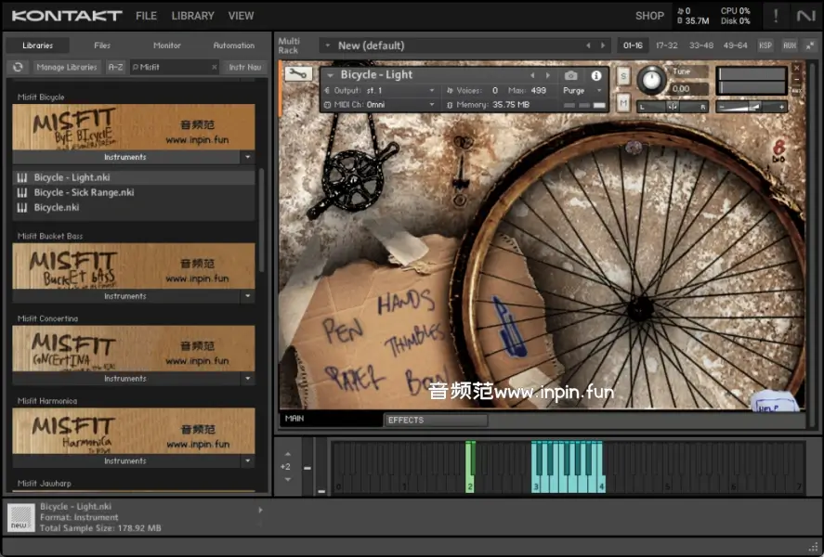The width and height of the screenshot is (824, 557).
Task: Click the exclamation warning icon
Action: click(x=776, y=16)
